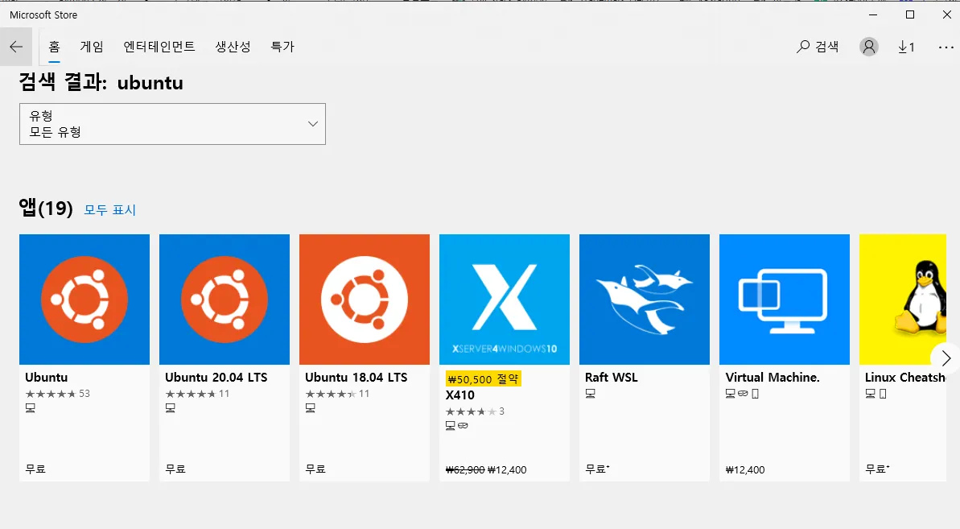
Task: Open the Raft WSL penguins tile image
Action: pyautogui.click(x=644, y=300)
